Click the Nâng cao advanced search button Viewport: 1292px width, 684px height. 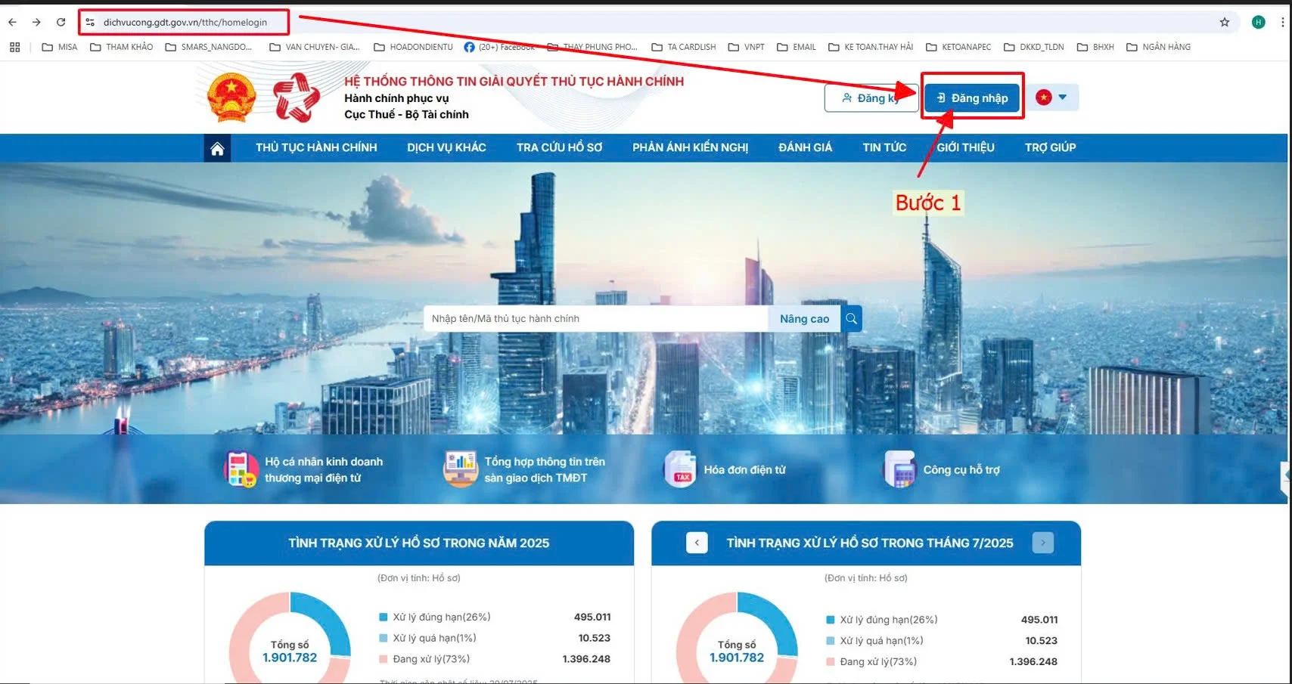click(x=804, y=319)
